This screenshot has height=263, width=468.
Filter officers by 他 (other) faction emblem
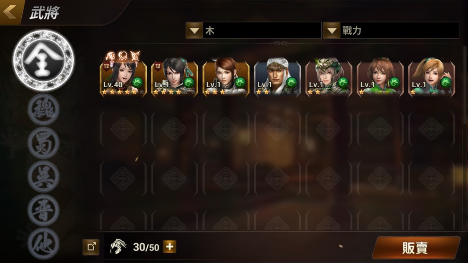point(44,244)
